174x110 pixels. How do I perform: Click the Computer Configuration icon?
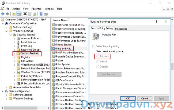point(7,23)
